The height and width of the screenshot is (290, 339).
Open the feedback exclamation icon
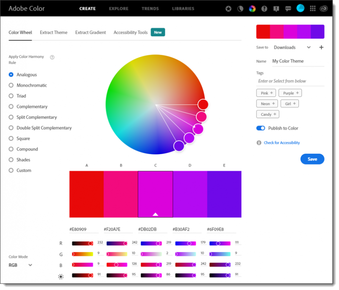tap(276, 8)
